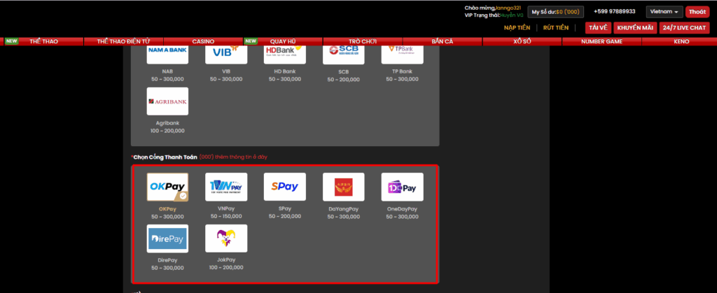717x293 pixels.
Task: Open the RÚT TIỀN withdrawal link
Action: [555, 28]
